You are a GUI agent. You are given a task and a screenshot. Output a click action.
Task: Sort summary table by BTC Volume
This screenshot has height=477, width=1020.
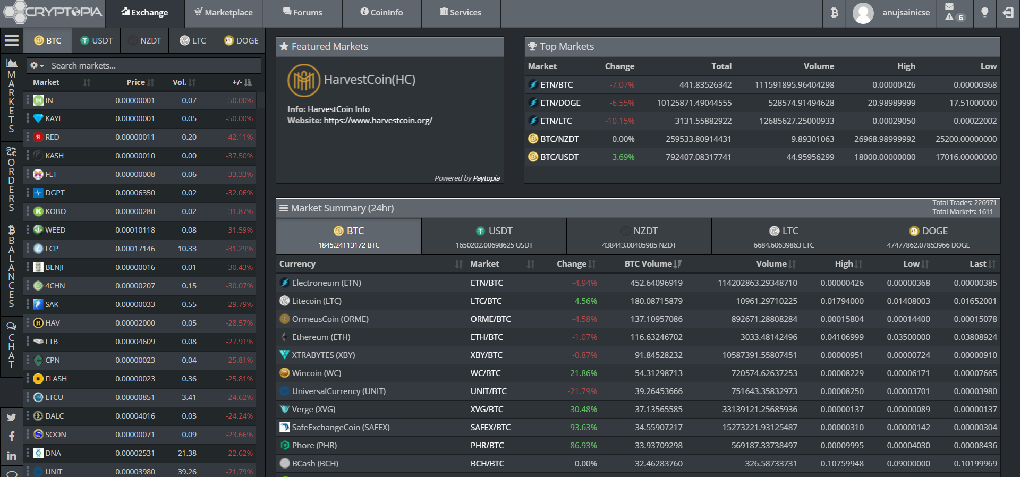[x=653, y=264]
